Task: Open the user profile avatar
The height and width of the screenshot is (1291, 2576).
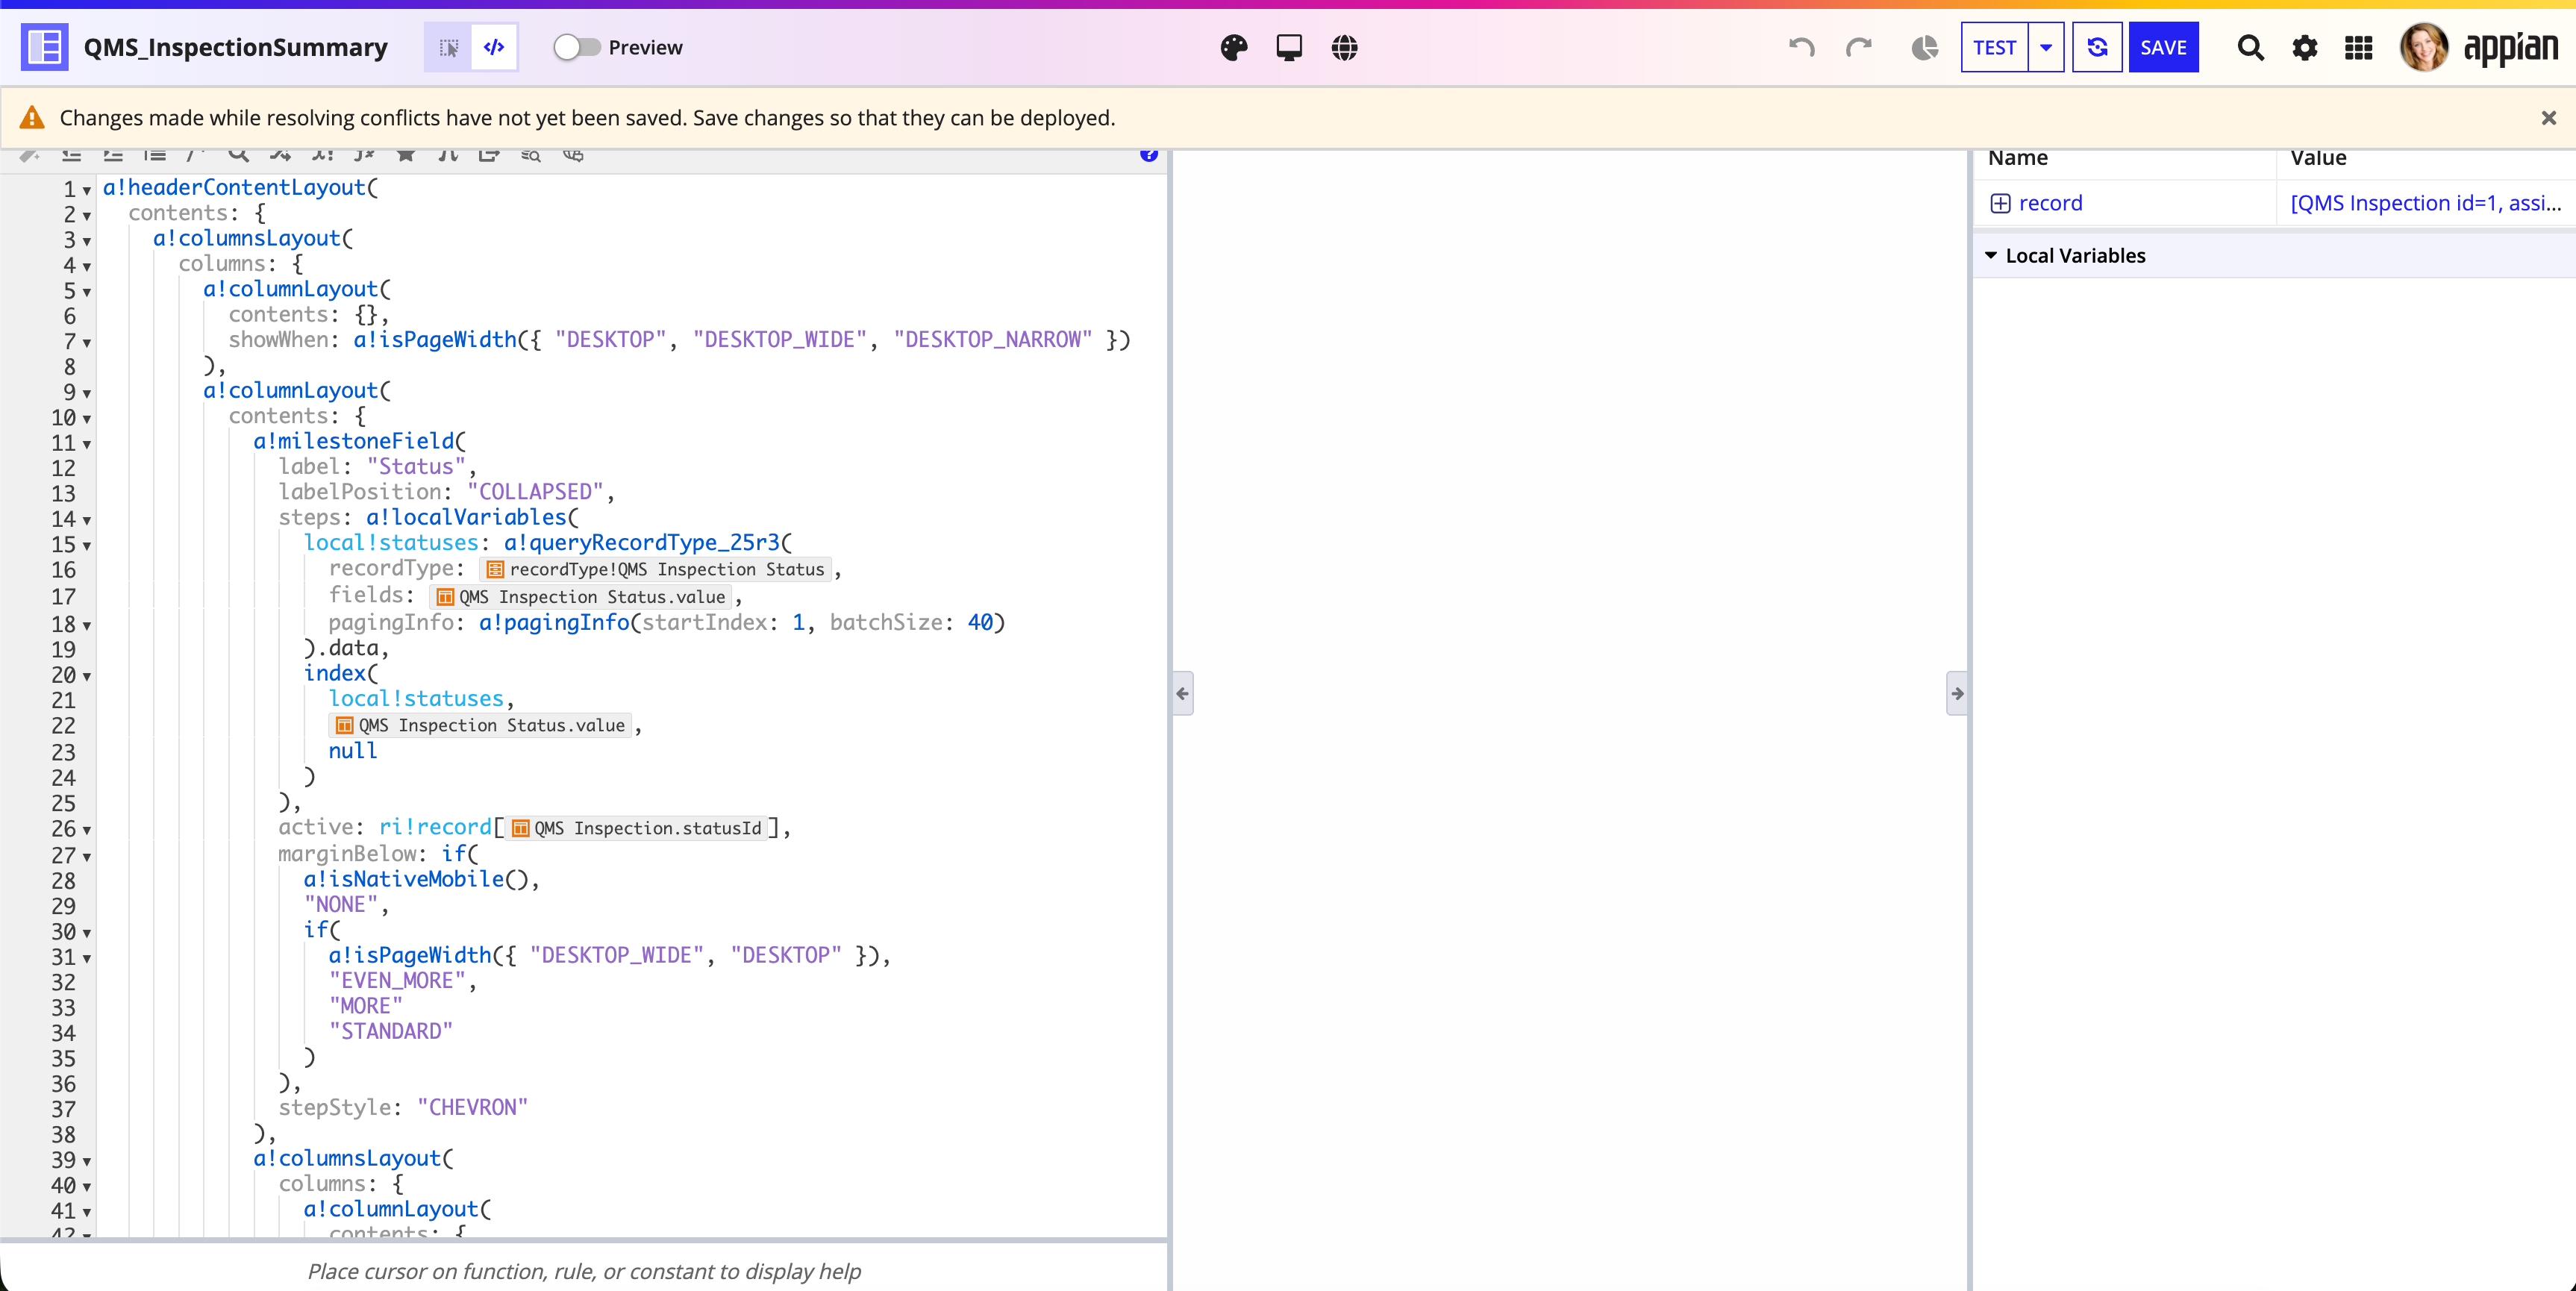Action: coord(2424,47)
